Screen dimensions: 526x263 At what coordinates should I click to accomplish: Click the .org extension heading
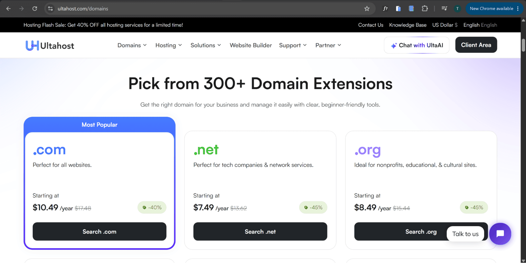click(367, 150)
